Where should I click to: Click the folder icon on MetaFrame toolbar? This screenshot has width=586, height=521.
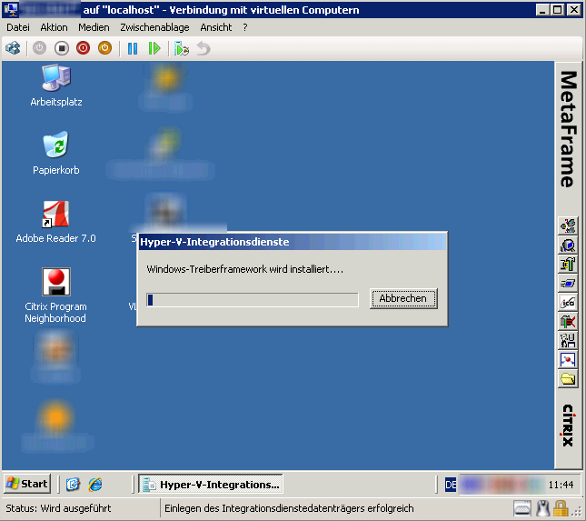[x=568, y=379]
